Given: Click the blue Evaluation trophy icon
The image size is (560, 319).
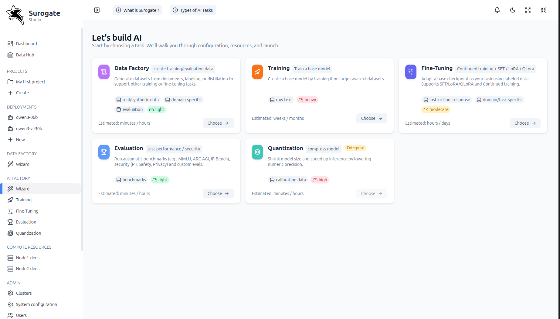Looking at the screenshot, I should click(104, 152).
